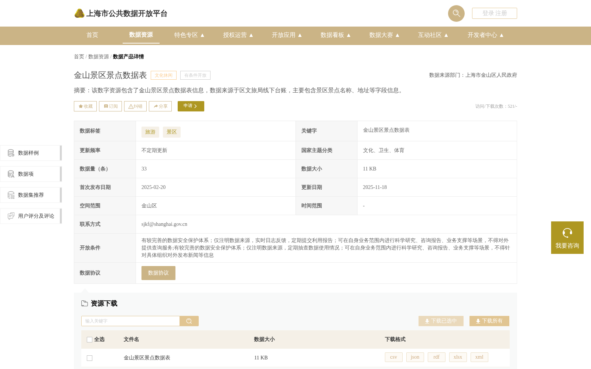Click the 分享 share button

(160, 106)
